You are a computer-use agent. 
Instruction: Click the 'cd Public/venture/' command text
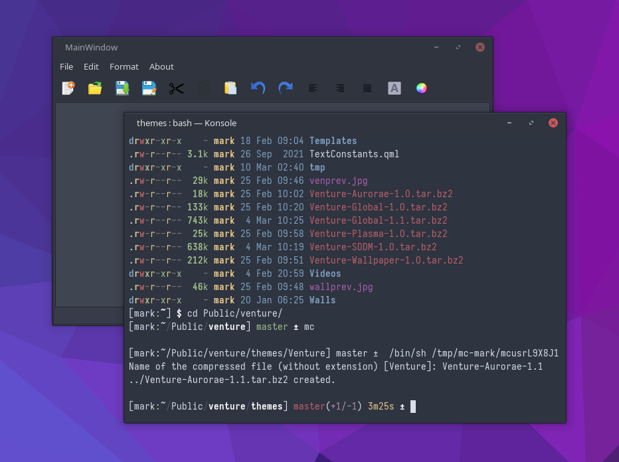point(234,313)
